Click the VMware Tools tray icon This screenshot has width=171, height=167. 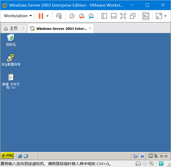tap(151, 156)
